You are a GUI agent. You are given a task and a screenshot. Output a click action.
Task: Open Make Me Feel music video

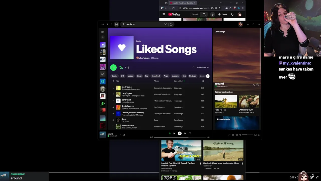point(226,104)
